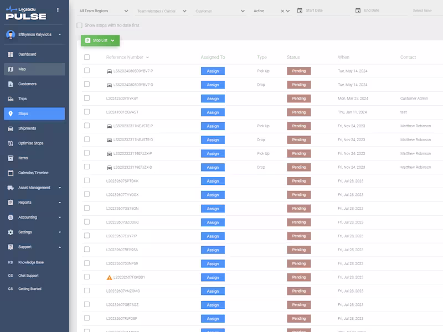
Task: Check the box for stop L20242503YXYK4Y
Action: click(87, 98)
